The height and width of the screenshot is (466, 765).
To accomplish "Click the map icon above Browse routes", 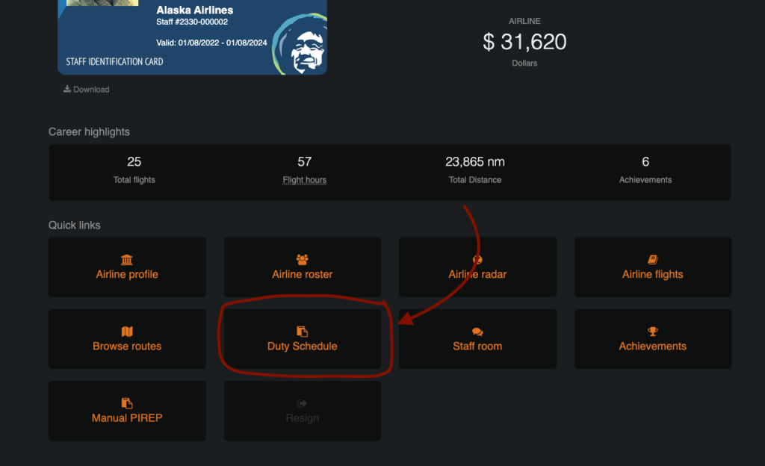I will click(x=127, y=332).
